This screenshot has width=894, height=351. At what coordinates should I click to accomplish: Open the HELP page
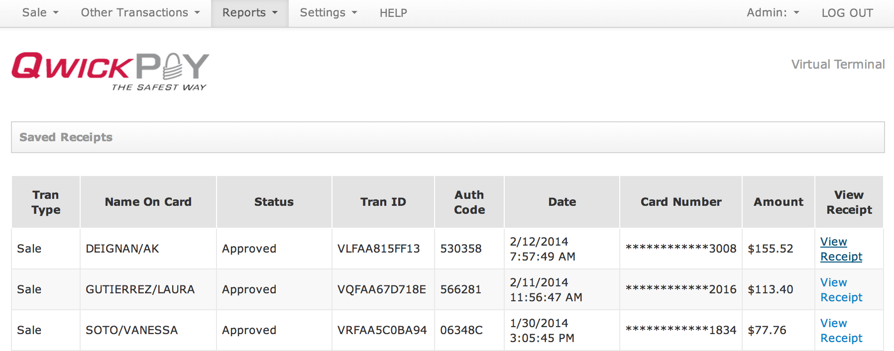pyautogui.click(x=393, y=13)
